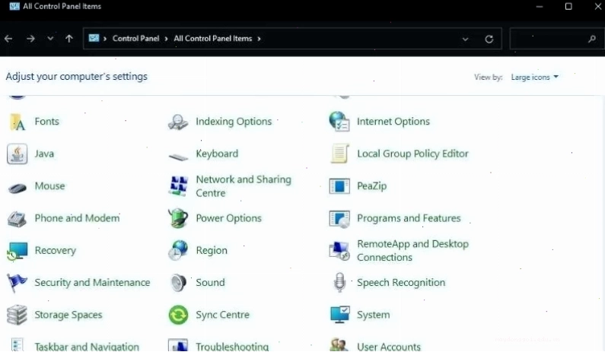The height and width of the screenshot is (352, 605).
Task: Open the Programs and Features text link
Action: pyautogui.click(x=409, y=218)
